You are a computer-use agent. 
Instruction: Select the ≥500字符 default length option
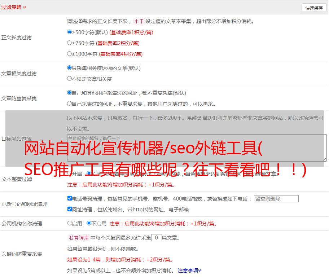coord(70,32)
